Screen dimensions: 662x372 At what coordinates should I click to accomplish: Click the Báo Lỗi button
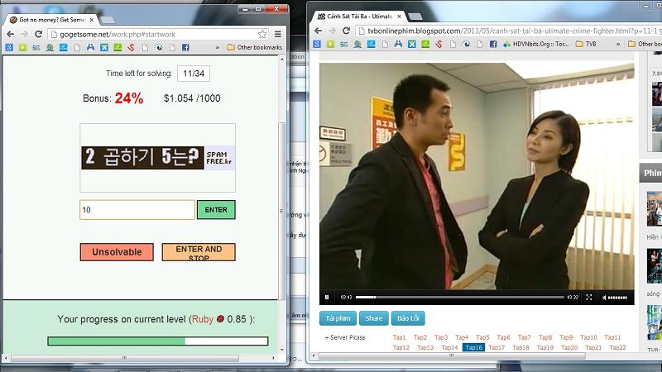[408, 318]
